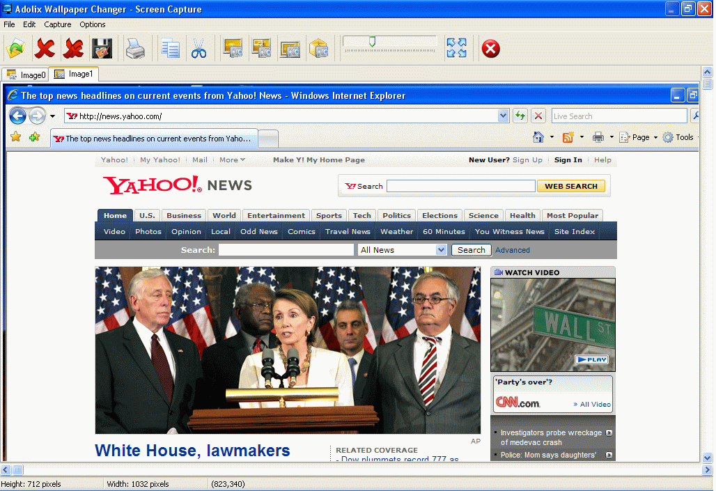Switch to the Image0 tab
The height and width of the screenshot is (491, 716).
pyautogui.click(x=26, y=75)
